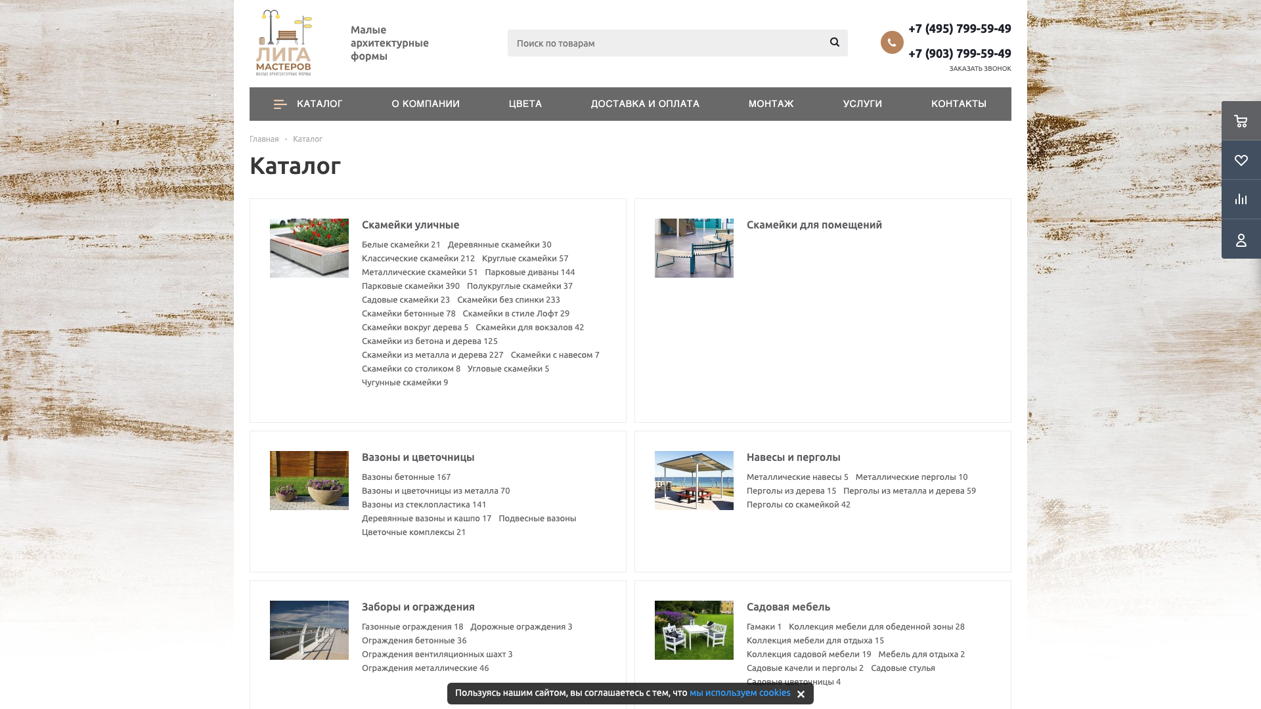The height and width of the screenshot is (709, 1261).
Task: Open the compare bar-chart side icon
Action: pos(1241,200)
